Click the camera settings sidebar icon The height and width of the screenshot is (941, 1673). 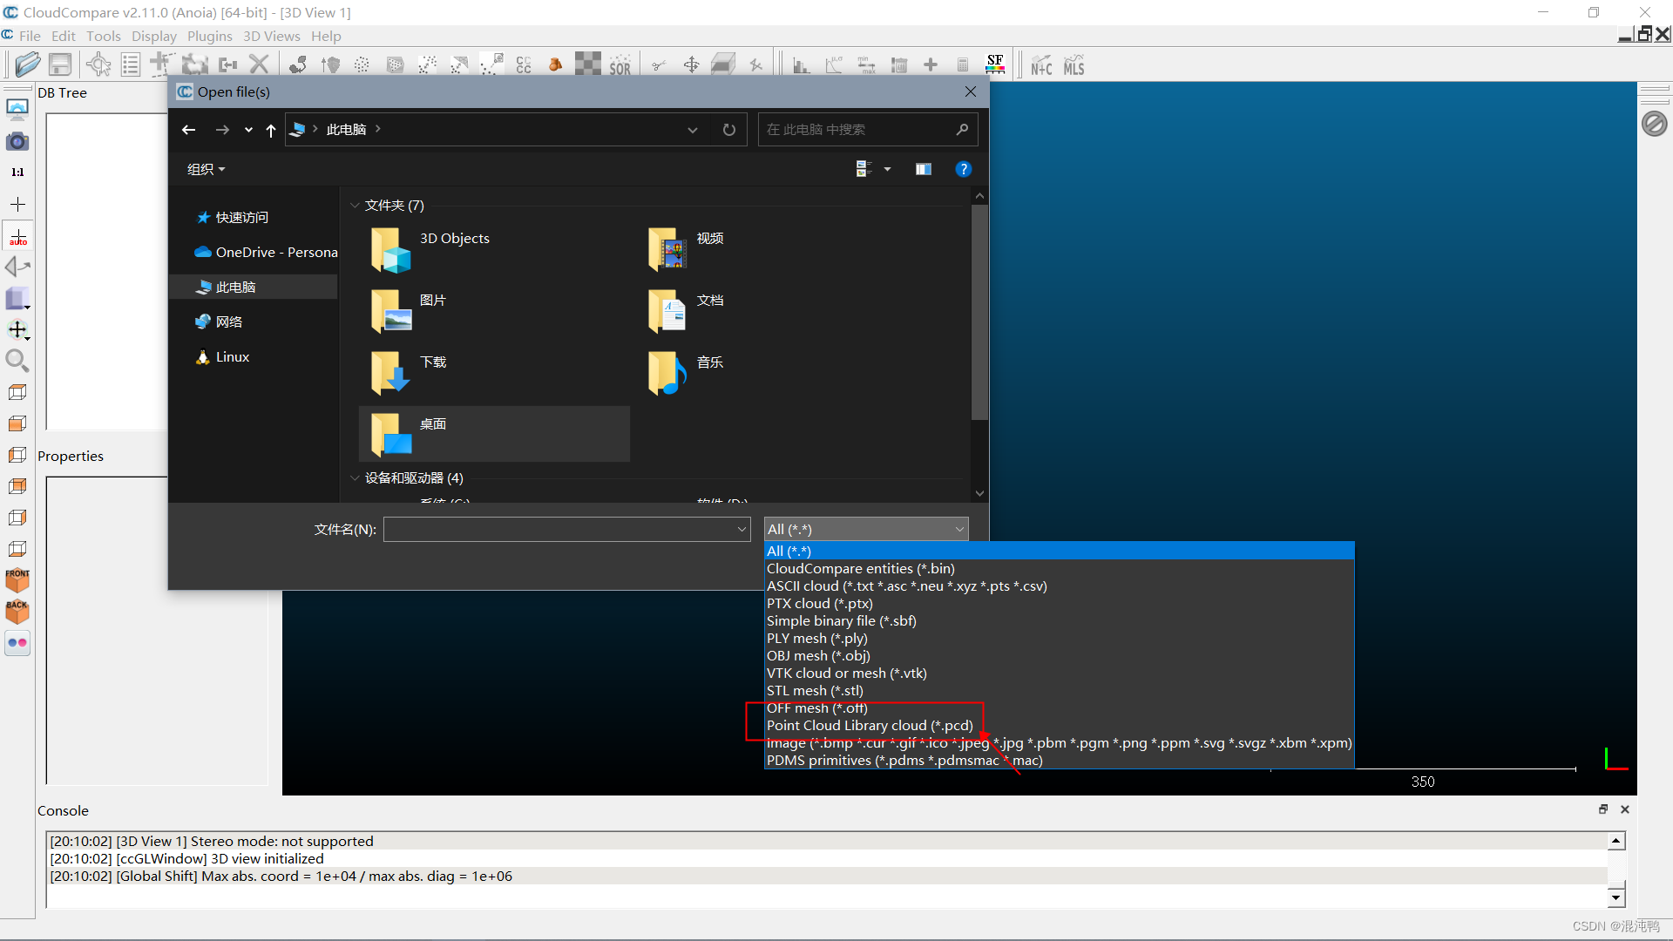tap(17, 141)
